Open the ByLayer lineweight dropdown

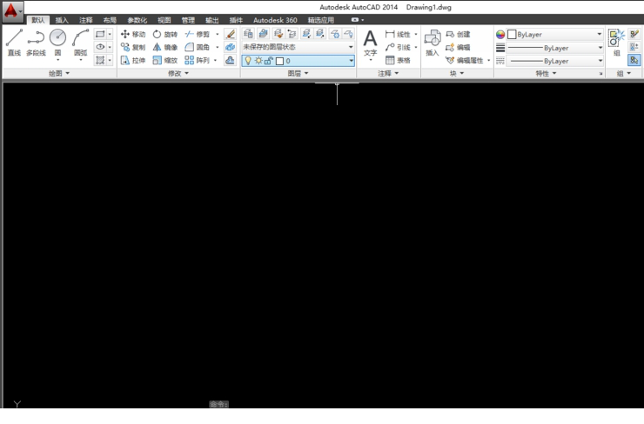[555, 48]
